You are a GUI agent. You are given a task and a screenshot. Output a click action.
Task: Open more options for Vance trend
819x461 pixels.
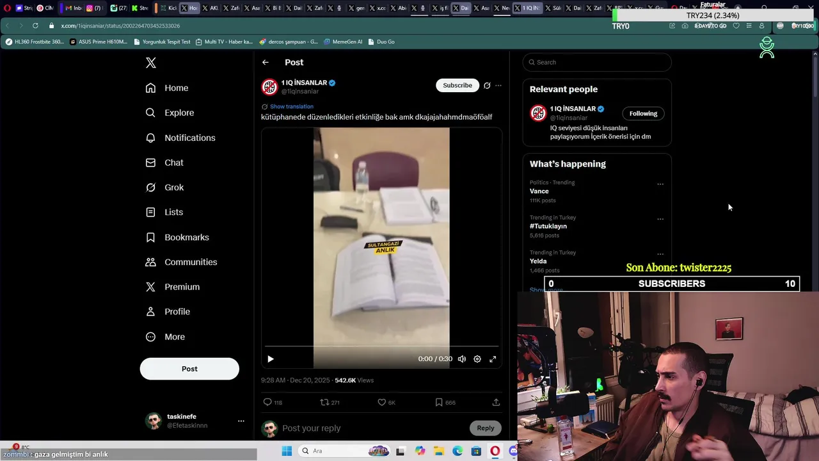click(660, 184)
